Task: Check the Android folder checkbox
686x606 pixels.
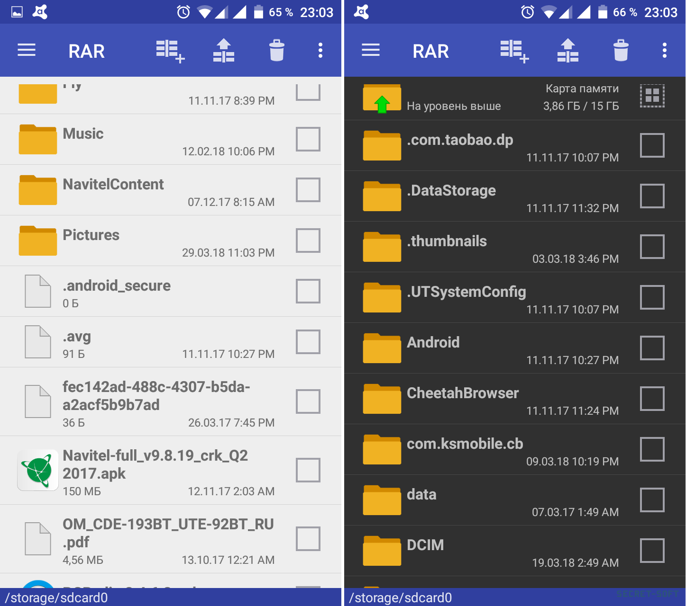Action: (652, 348)
